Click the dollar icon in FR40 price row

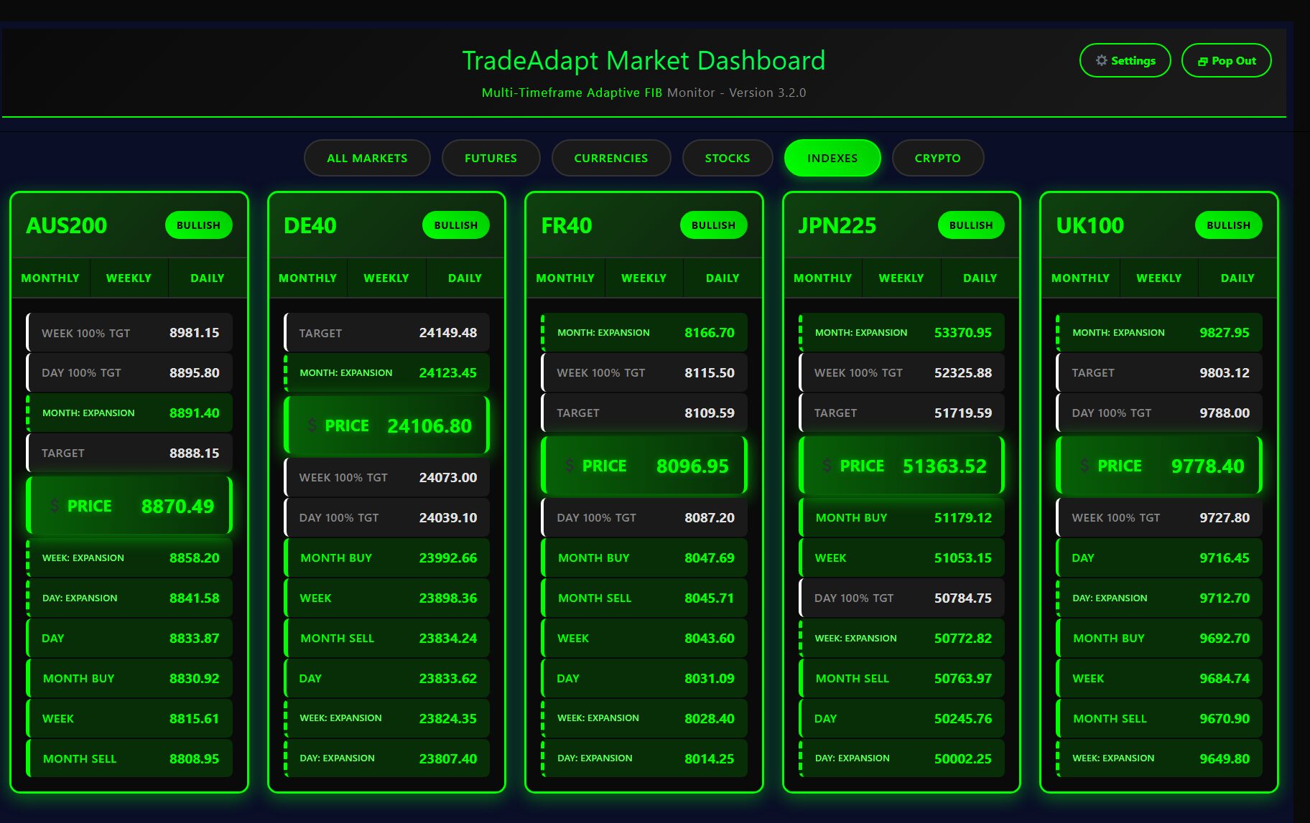pos(570,466)
